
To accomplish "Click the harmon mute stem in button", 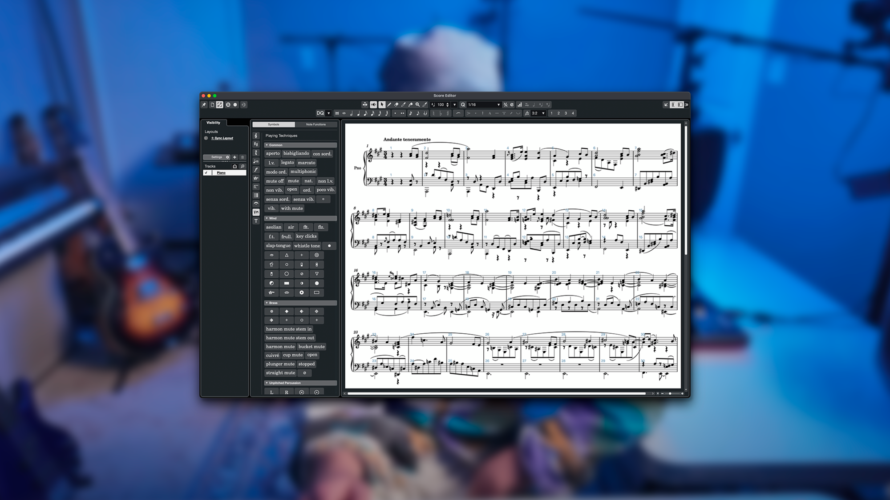I will 288,329.
